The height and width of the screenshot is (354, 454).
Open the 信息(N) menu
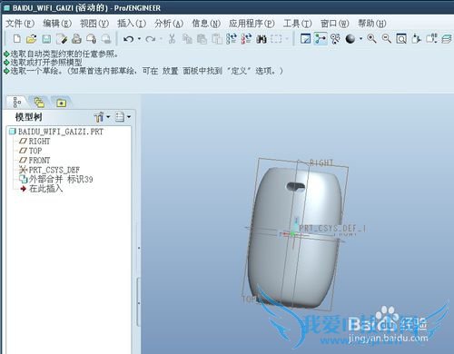click(x=206, y=24)
